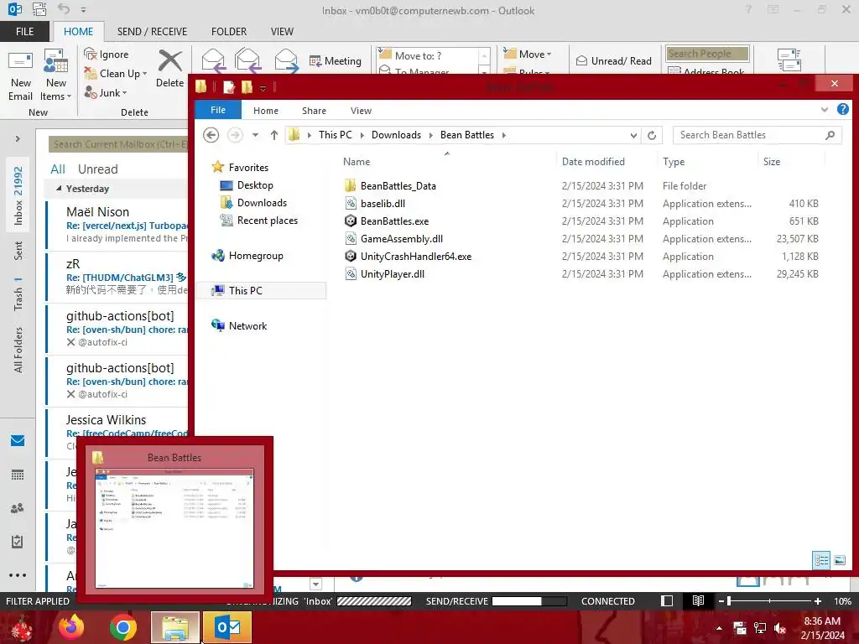The height and width of the screenshot is (644, 859).
Task: Click the Search People field
Action: click(707, 53)
